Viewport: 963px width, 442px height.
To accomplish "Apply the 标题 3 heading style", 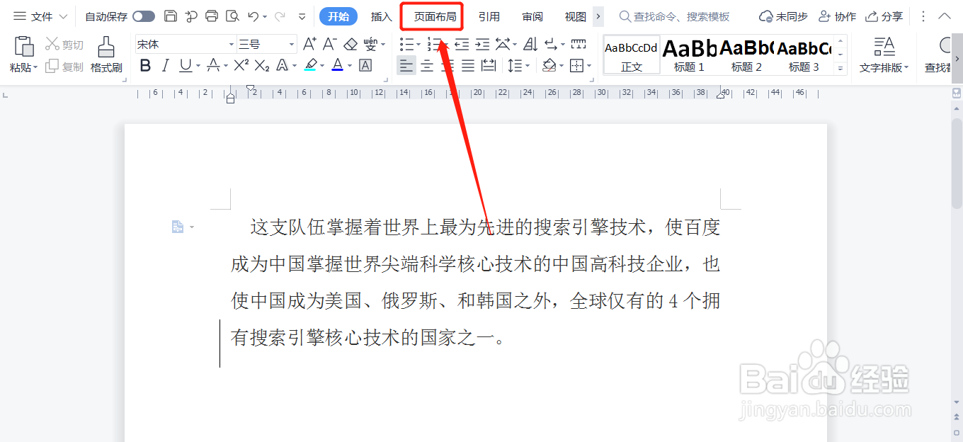I will point(804,55).
